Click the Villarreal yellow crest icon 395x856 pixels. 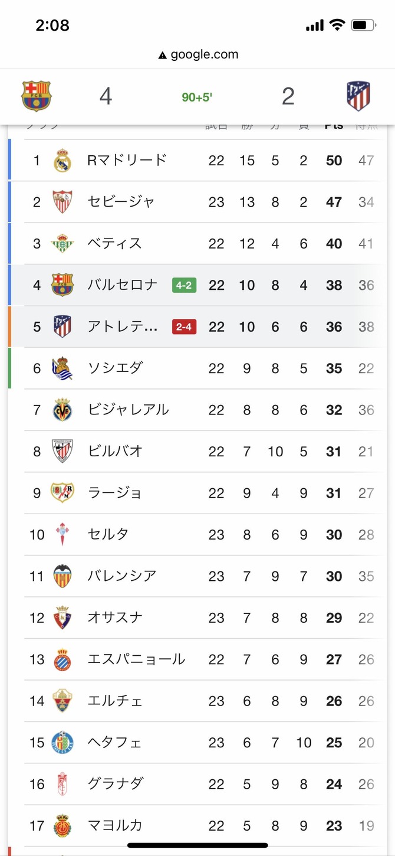(x=62, y=410)
